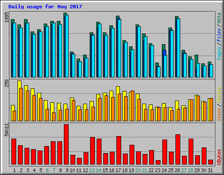Image resolution: width=224 pixels, height=175 pixels.
Task: Click day 30 on the date axis
Action: (203, 170)
